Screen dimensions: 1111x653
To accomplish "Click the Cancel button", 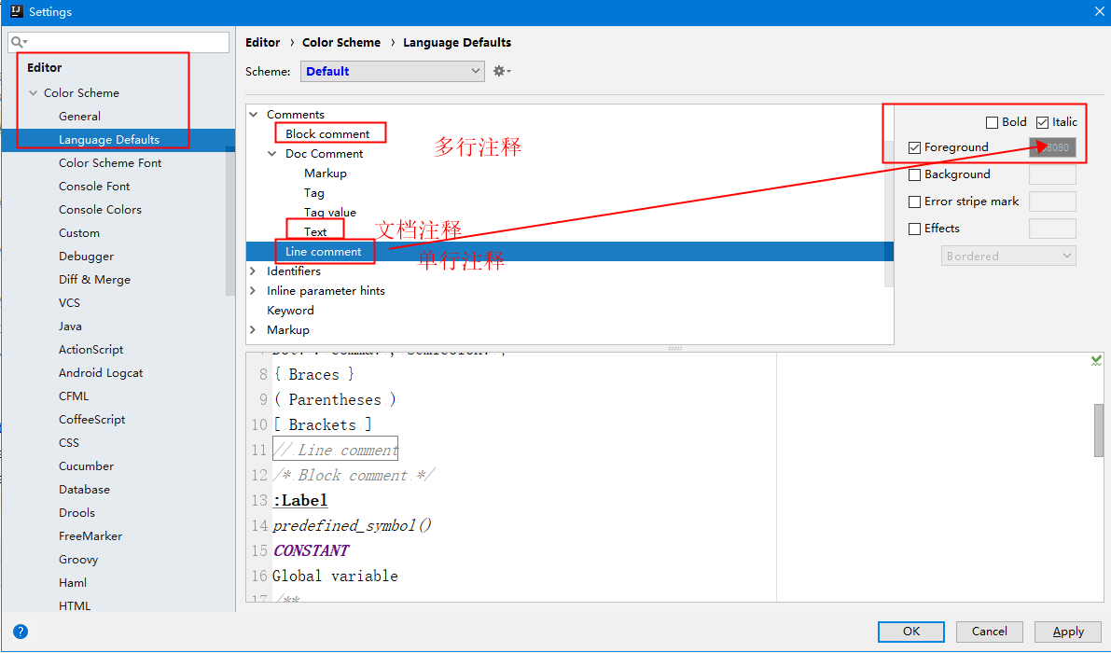I will [989, 631].
